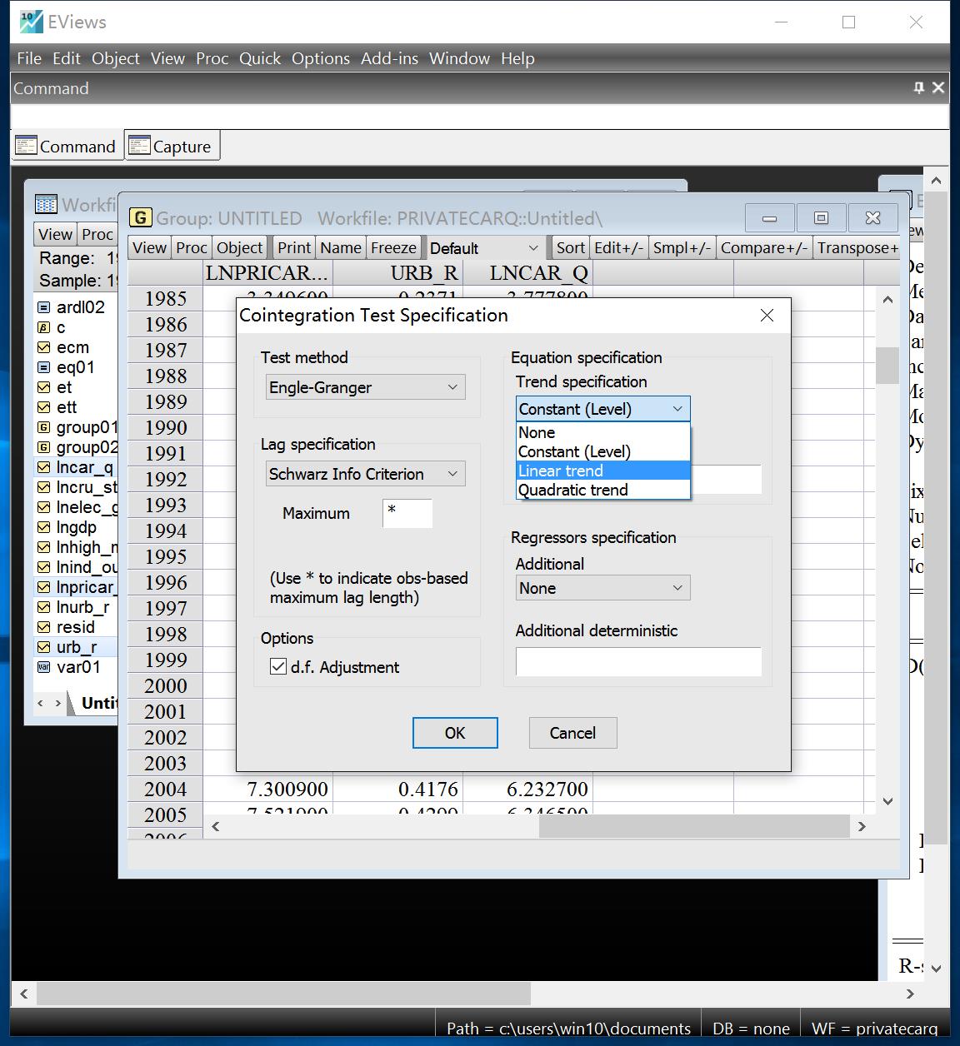This screenshot has height=1046, width=960.
Task: Select the coefficient vector c icon
Action: click(44, 327)
